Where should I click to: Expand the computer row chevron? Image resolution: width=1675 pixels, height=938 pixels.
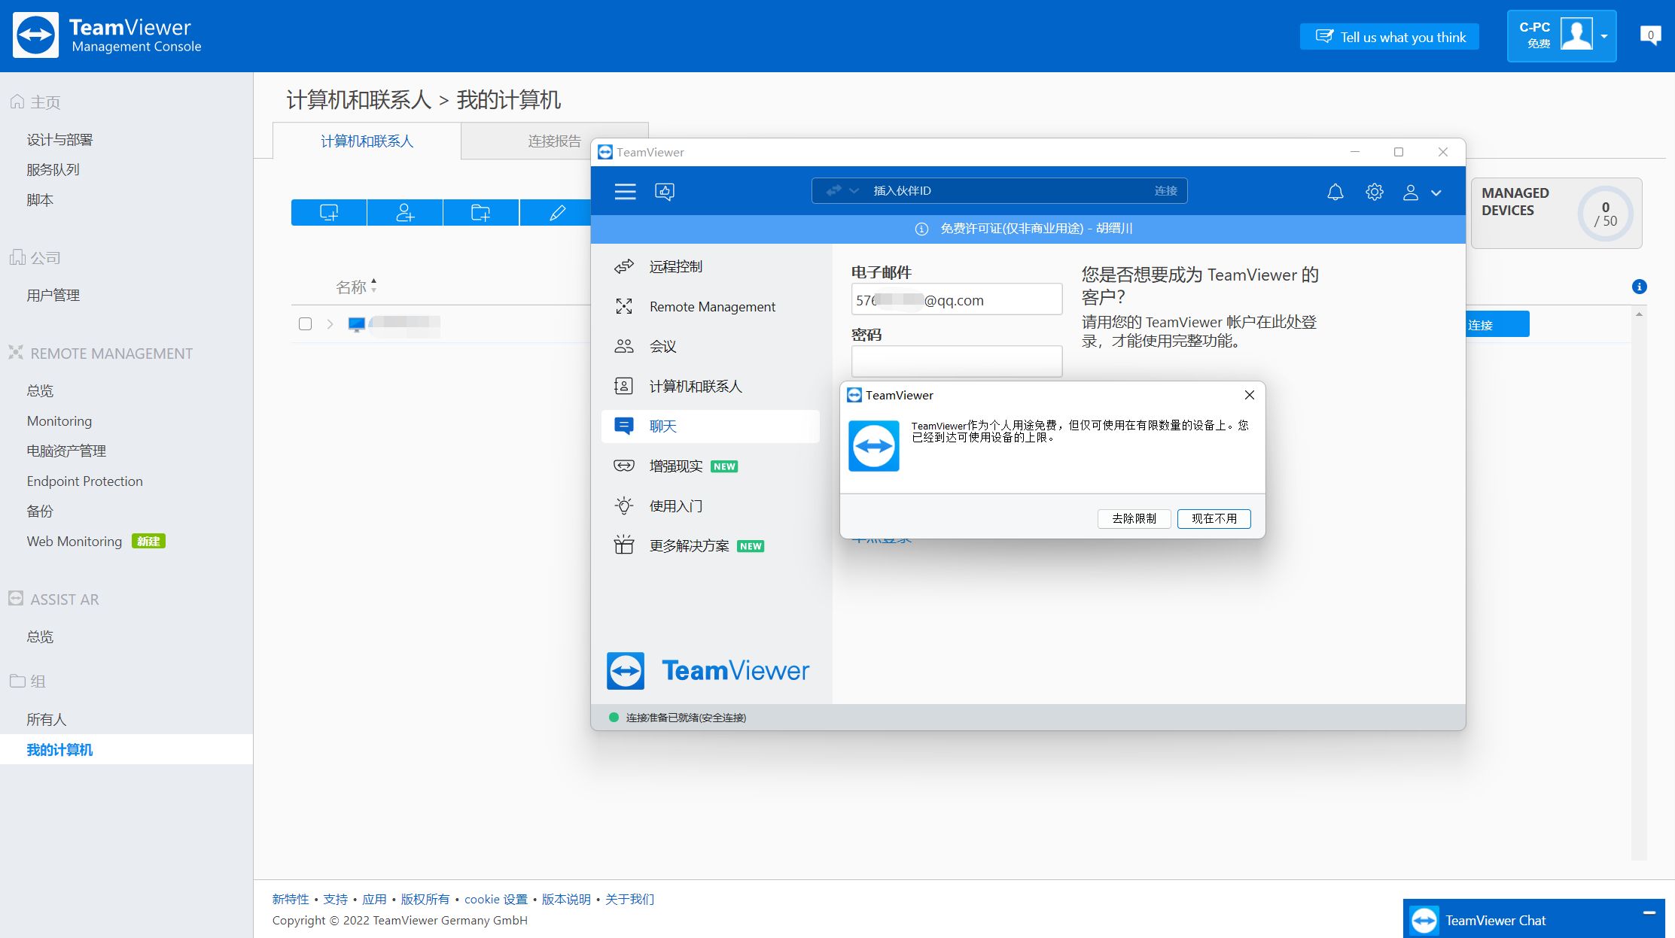click(x=330, y=324)
